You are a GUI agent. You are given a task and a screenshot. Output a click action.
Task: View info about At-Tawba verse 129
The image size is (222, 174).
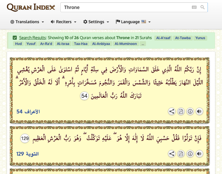pos(190,154)
